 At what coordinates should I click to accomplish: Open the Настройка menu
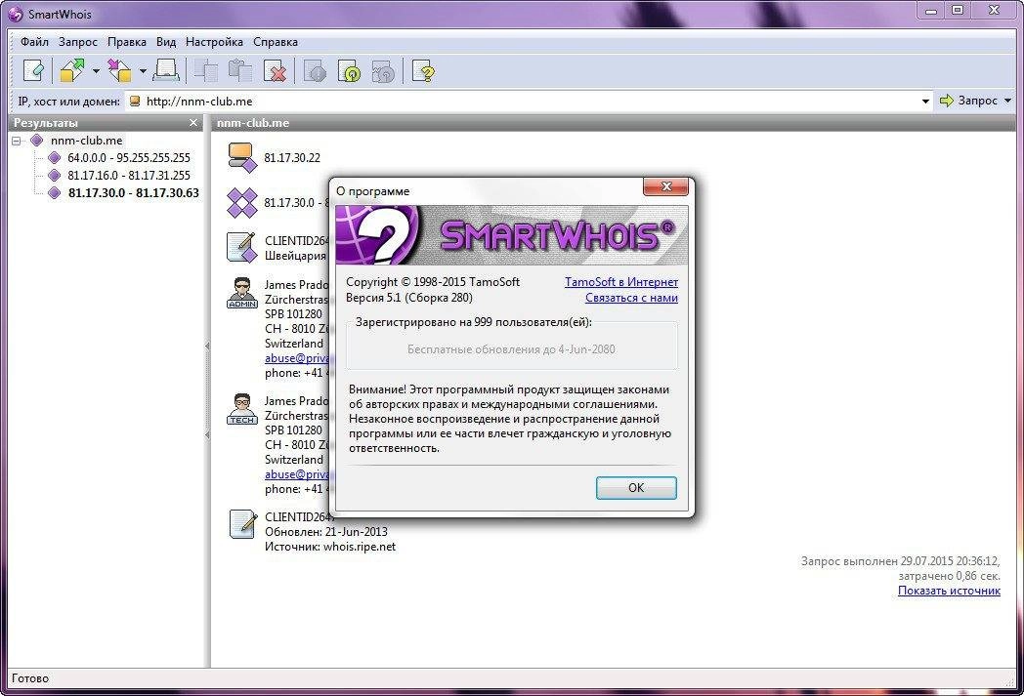tap(214, 42)
